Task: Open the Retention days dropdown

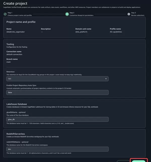Action: pyautogui.click(x=57, y=79)
